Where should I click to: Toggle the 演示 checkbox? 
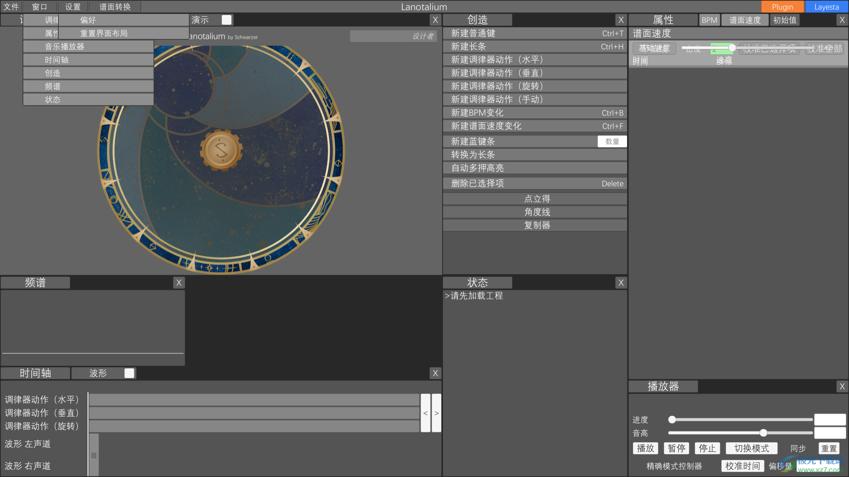pos(226,20)
